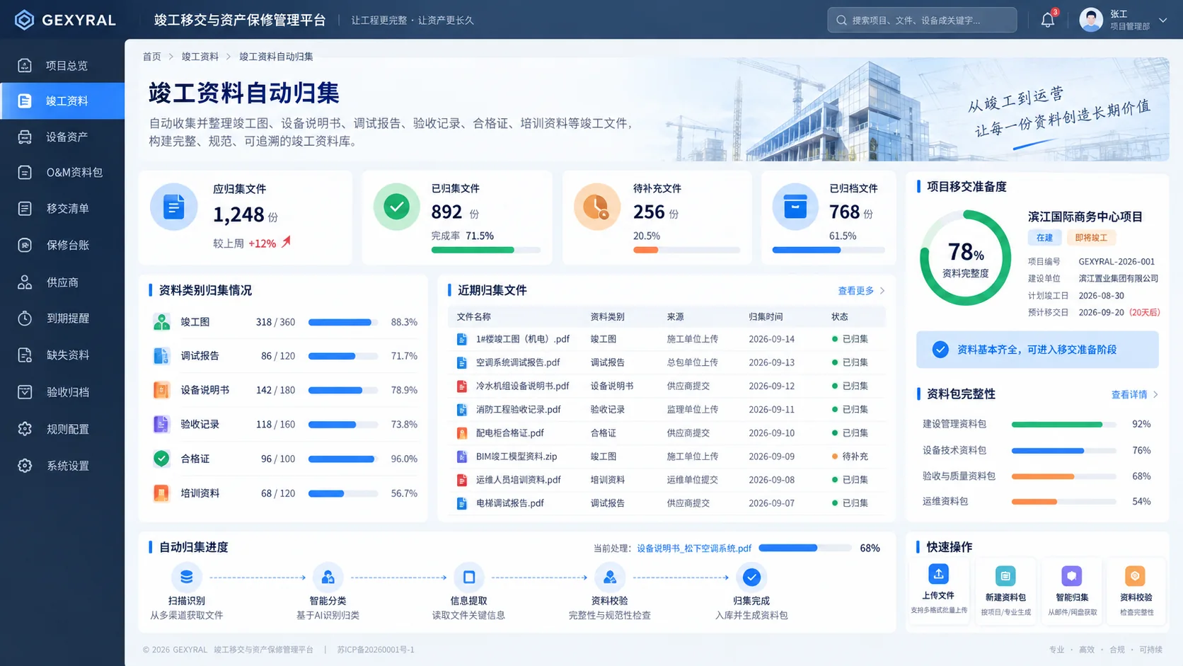The image size is (1183, 666).
Task: Click the search input field
Action: click(x=922, y=20)
